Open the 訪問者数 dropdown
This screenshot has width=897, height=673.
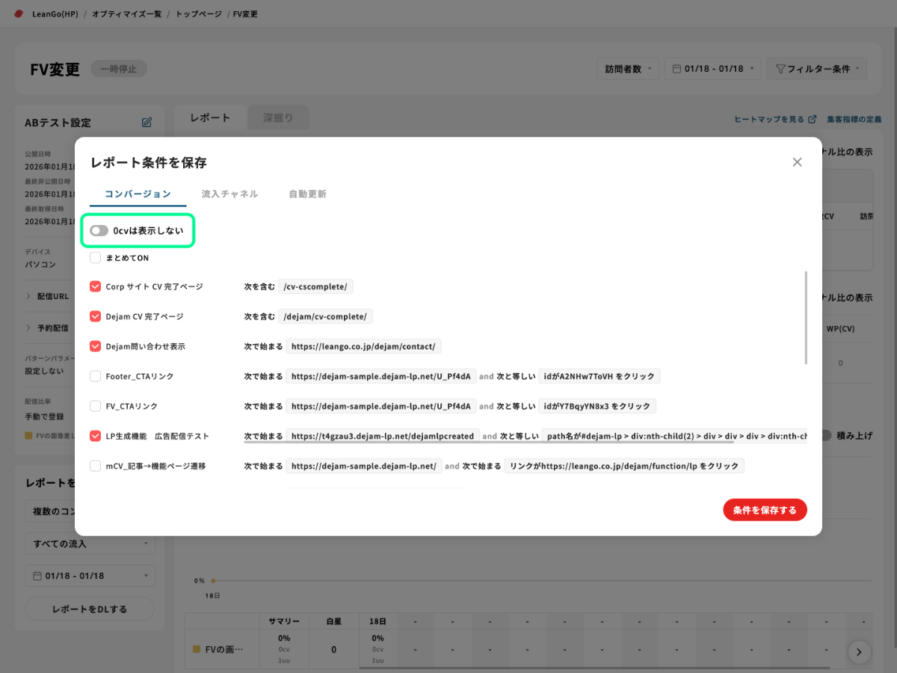628,69
